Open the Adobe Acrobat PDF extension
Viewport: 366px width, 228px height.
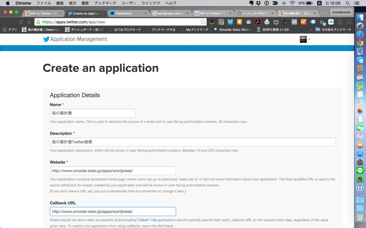[x=257, y=22]
